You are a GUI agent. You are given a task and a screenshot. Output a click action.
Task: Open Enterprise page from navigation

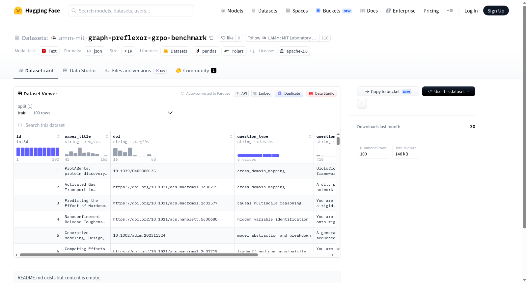[401, 11]
